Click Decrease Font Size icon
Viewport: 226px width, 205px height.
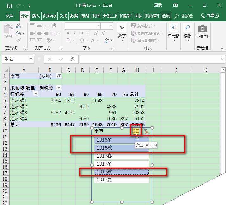pos(103,33)
